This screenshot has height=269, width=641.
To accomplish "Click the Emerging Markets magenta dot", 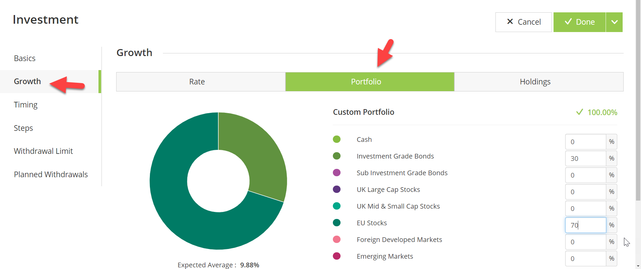I will (x=337, y=256).
